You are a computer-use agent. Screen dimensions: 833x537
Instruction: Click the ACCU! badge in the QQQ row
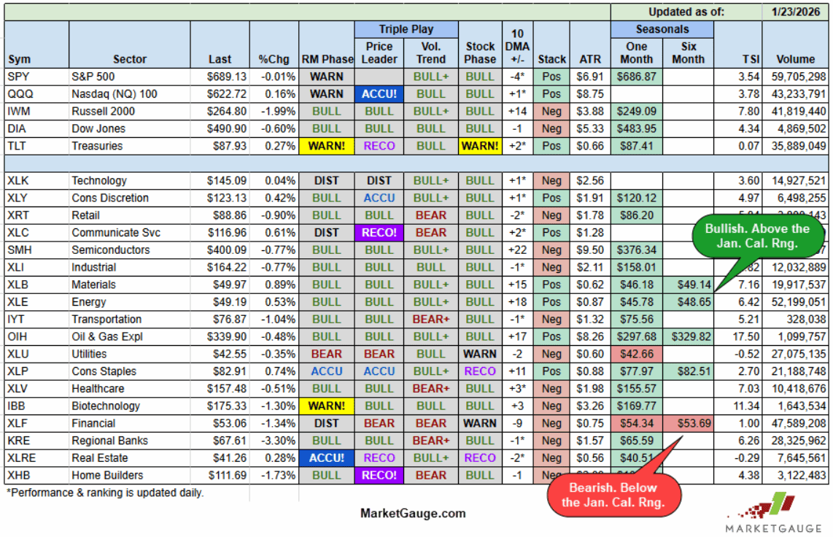click(x=379, y=93)
